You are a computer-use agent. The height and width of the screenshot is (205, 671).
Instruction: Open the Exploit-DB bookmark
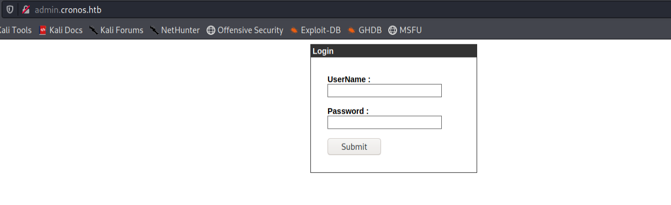[x=316, y=30]
